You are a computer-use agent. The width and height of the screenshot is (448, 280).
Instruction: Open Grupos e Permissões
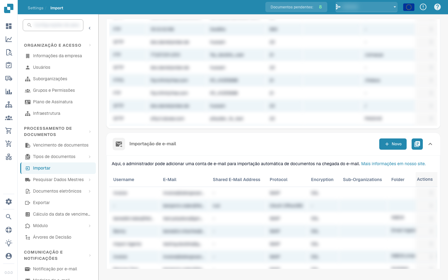(x=58, y=91)
